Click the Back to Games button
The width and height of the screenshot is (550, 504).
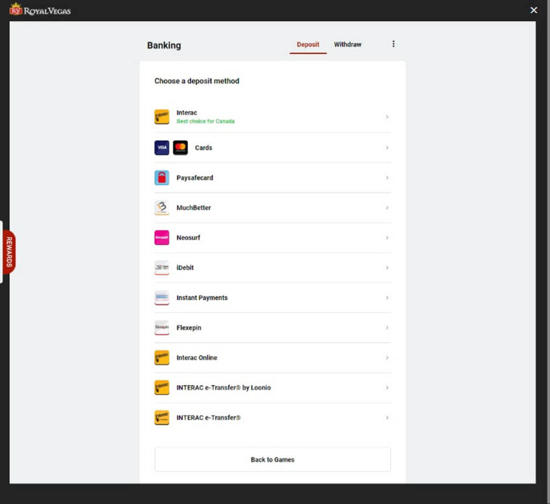(272, 459)
